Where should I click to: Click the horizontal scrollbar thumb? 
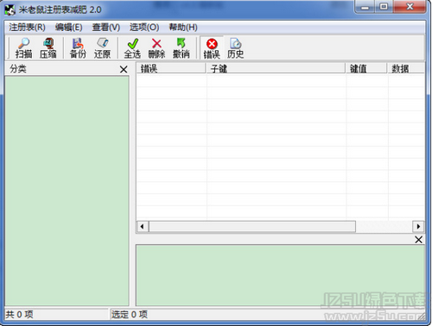252,227
